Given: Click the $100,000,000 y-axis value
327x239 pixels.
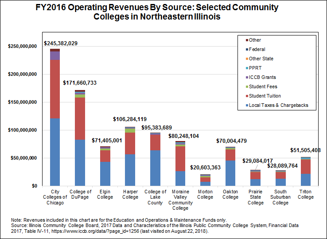Looking at the screenshot, I should point(22,130).
